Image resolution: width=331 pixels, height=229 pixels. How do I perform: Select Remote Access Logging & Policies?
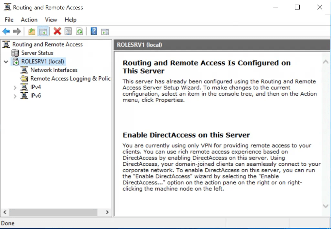(x=70, y=78)
